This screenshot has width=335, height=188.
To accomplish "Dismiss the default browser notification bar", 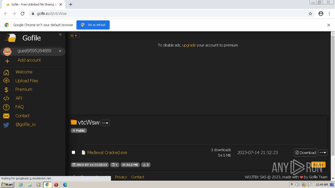I will point(329,25).
